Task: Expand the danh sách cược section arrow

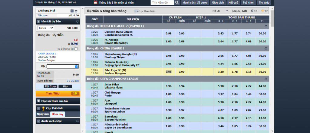Action: (38, 121)
